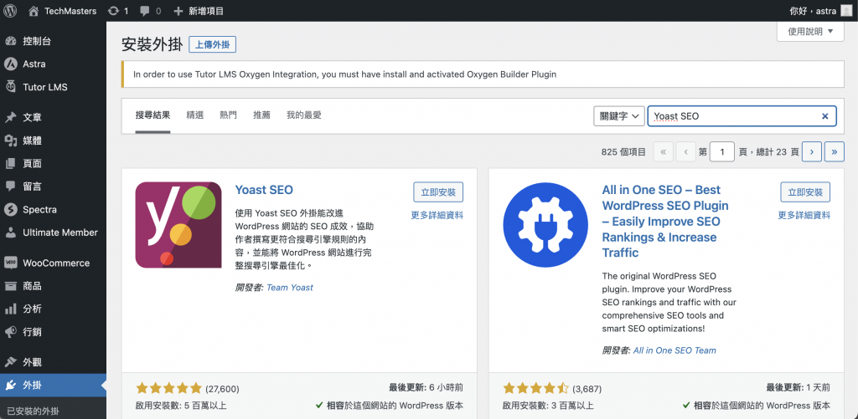
Task: Open the 關鍵字 search type dropdown
Action: click(x=619, y=115)
